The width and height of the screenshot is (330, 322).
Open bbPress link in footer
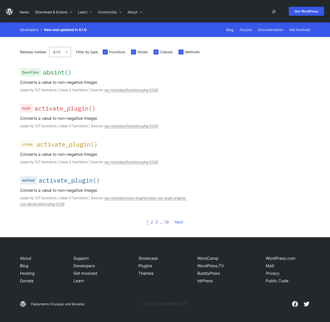tap(205, 281)
